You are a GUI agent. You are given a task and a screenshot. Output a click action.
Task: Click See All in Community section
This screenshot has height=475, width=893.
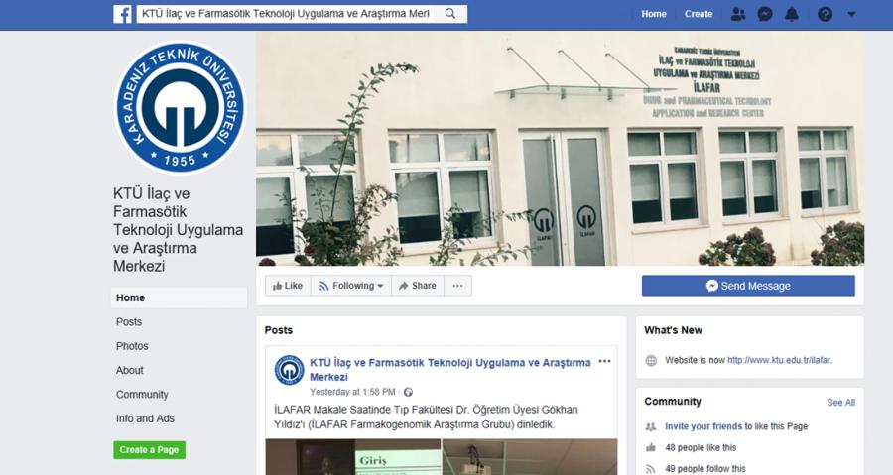[x=841, y=403]
